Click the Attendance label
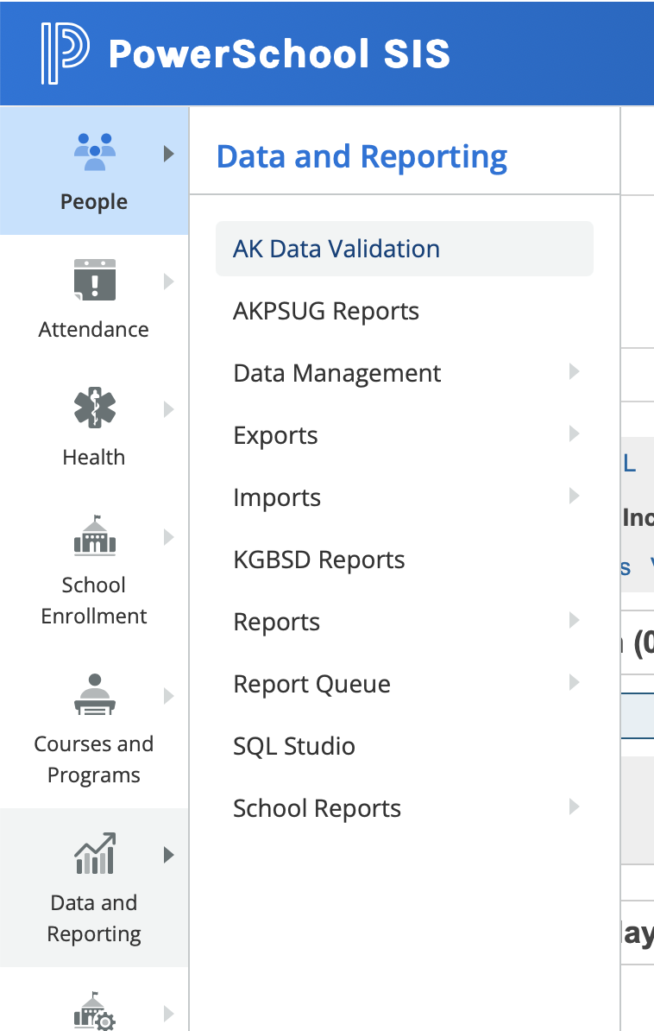Image resolution: width=654 pixels, height=1031 pixels. click(x=94, y=329)
